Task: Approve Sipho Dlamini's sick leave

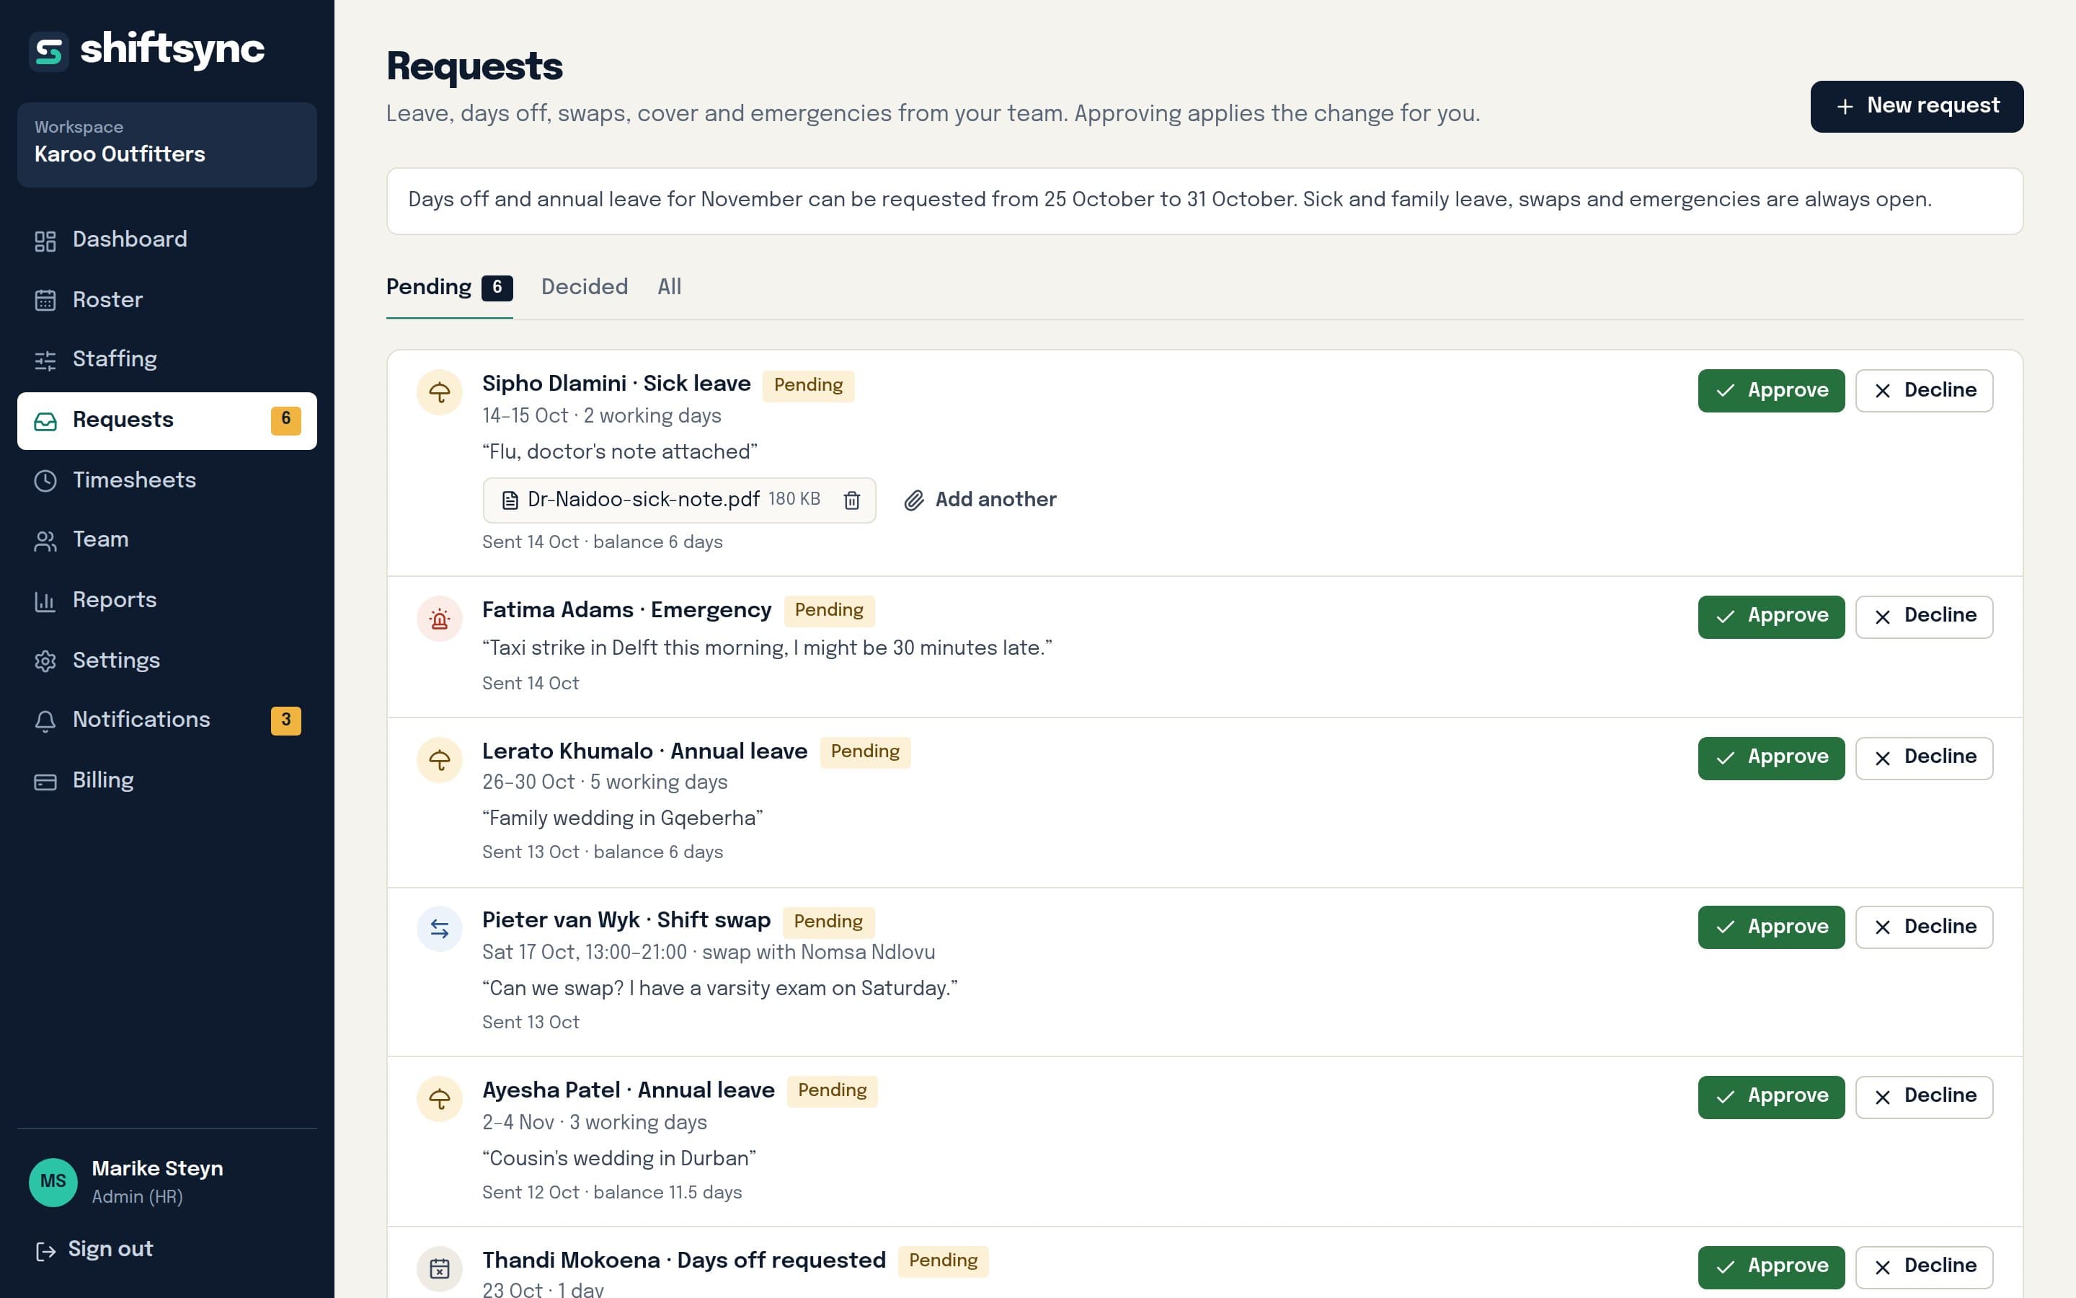Action: pos(1770,391)
